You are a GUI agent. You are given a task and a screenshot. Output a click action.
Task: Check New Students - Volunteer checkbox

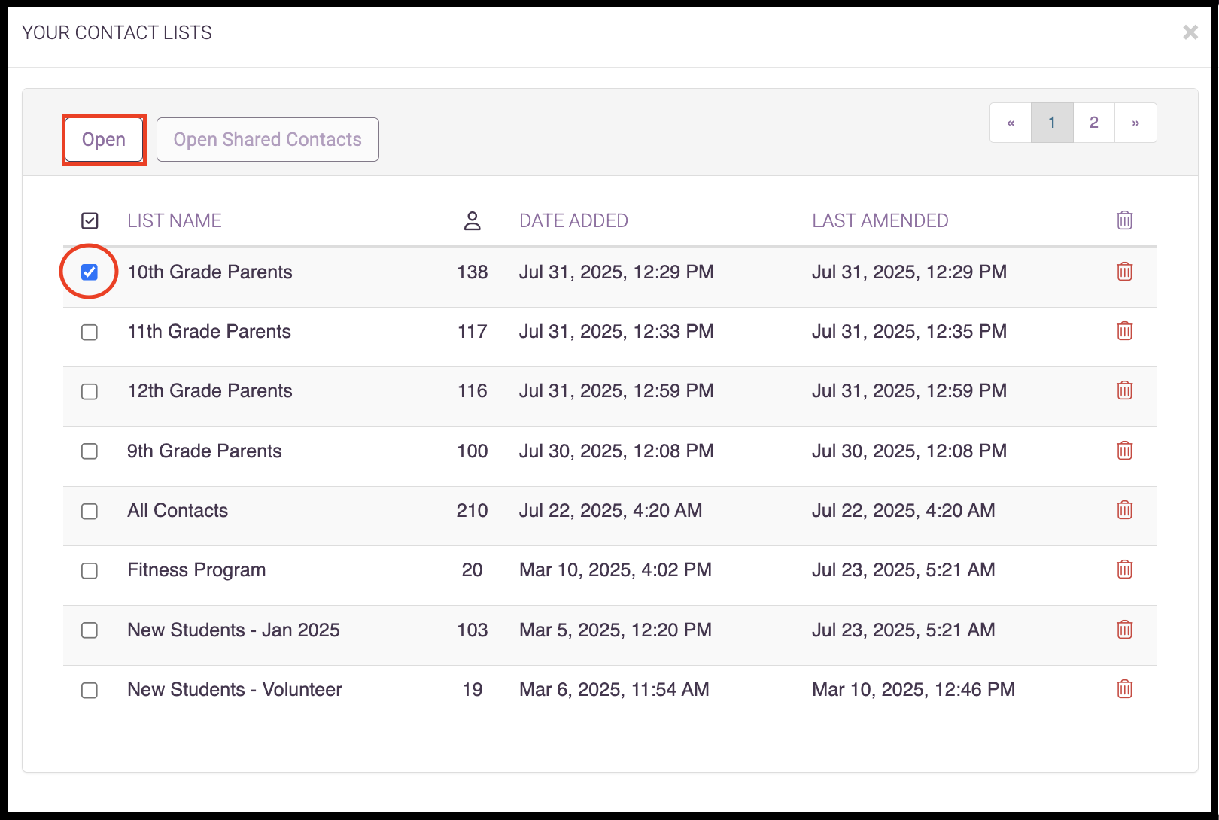(x=90, y=690)
